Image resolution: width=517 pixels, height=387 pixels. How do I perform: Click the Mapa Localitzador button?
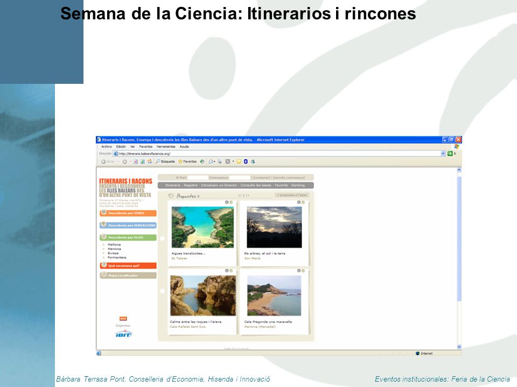(128, 275)
